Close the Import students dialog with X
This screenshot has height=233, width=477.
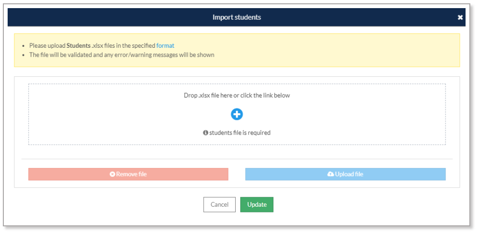(x=460, y=17)
